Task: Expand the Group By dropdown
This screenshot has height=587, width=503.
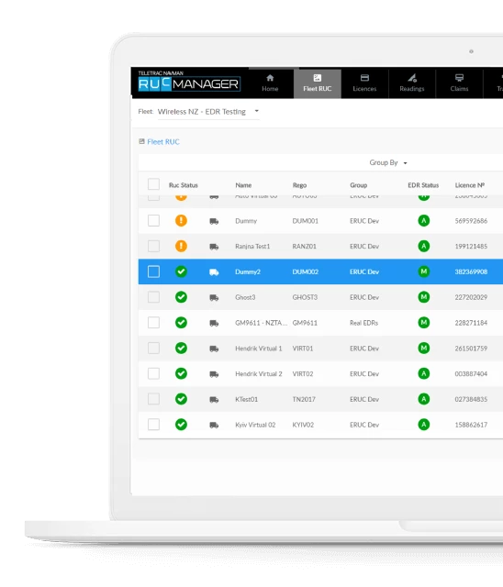Action: (387, 163)
